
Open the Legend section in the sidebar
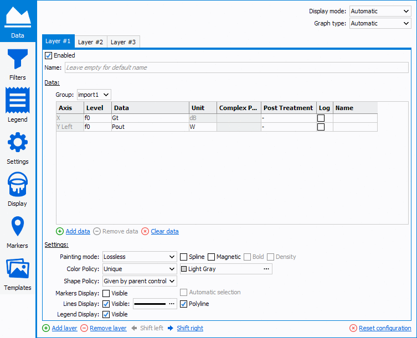(18, 105)
